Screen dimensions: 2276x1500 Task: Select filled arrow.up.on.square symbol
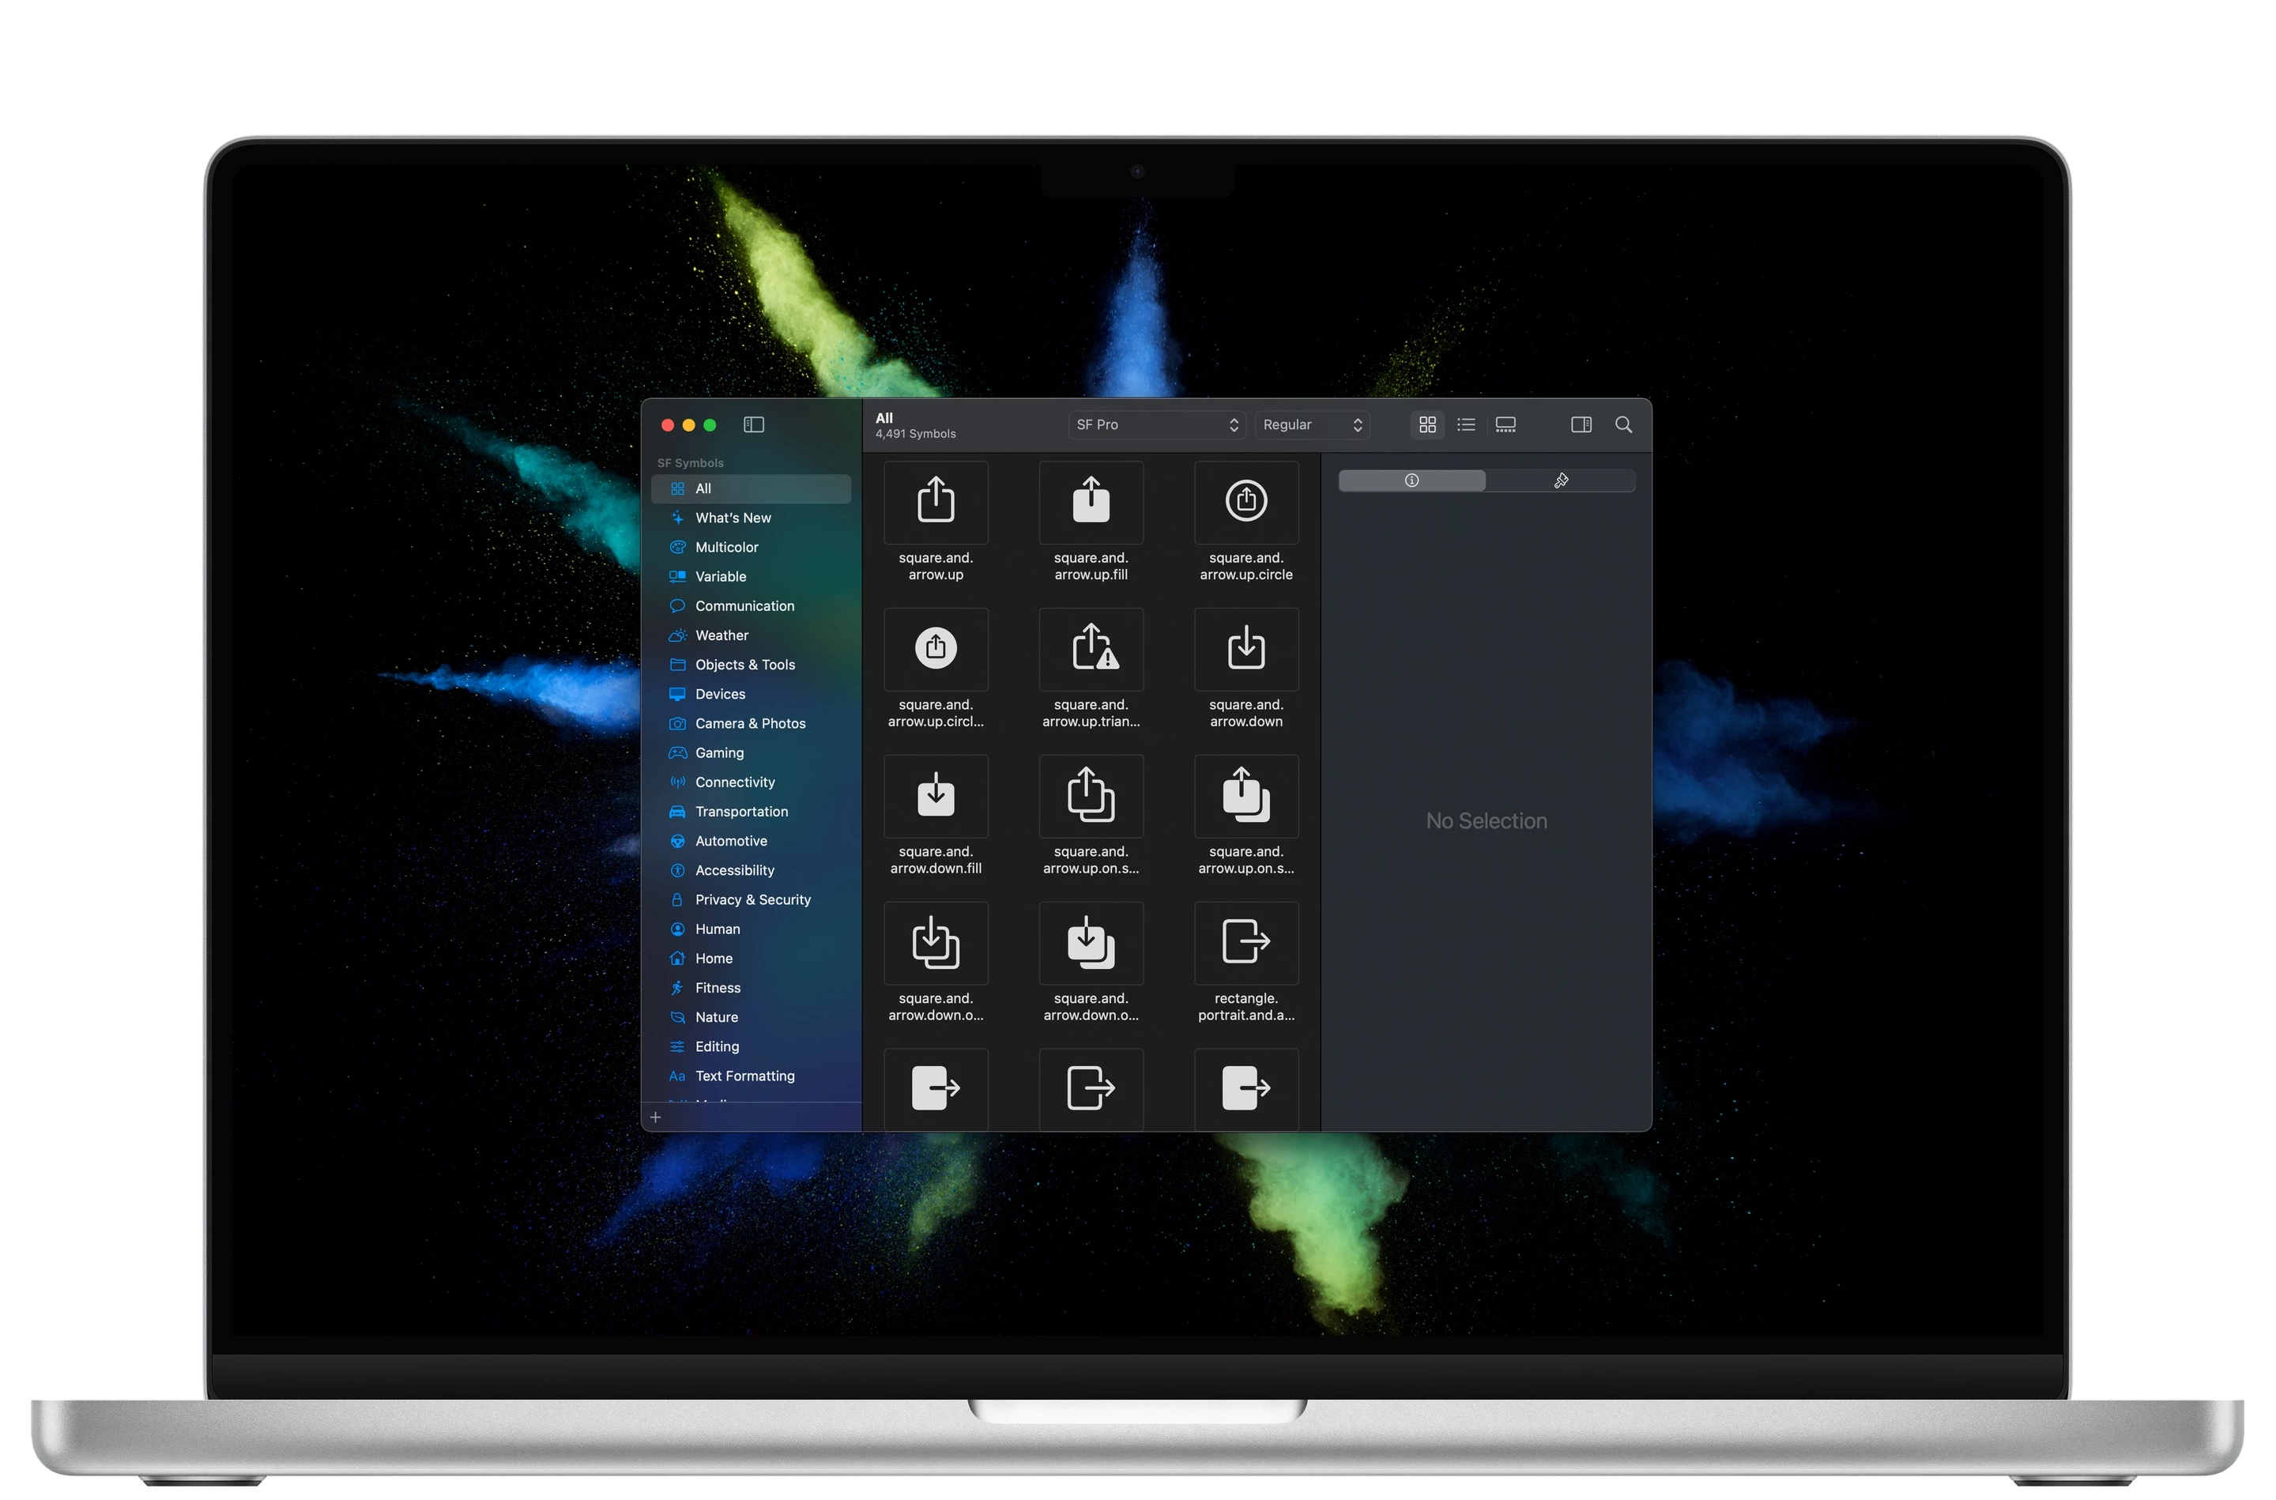[1246, 796]
